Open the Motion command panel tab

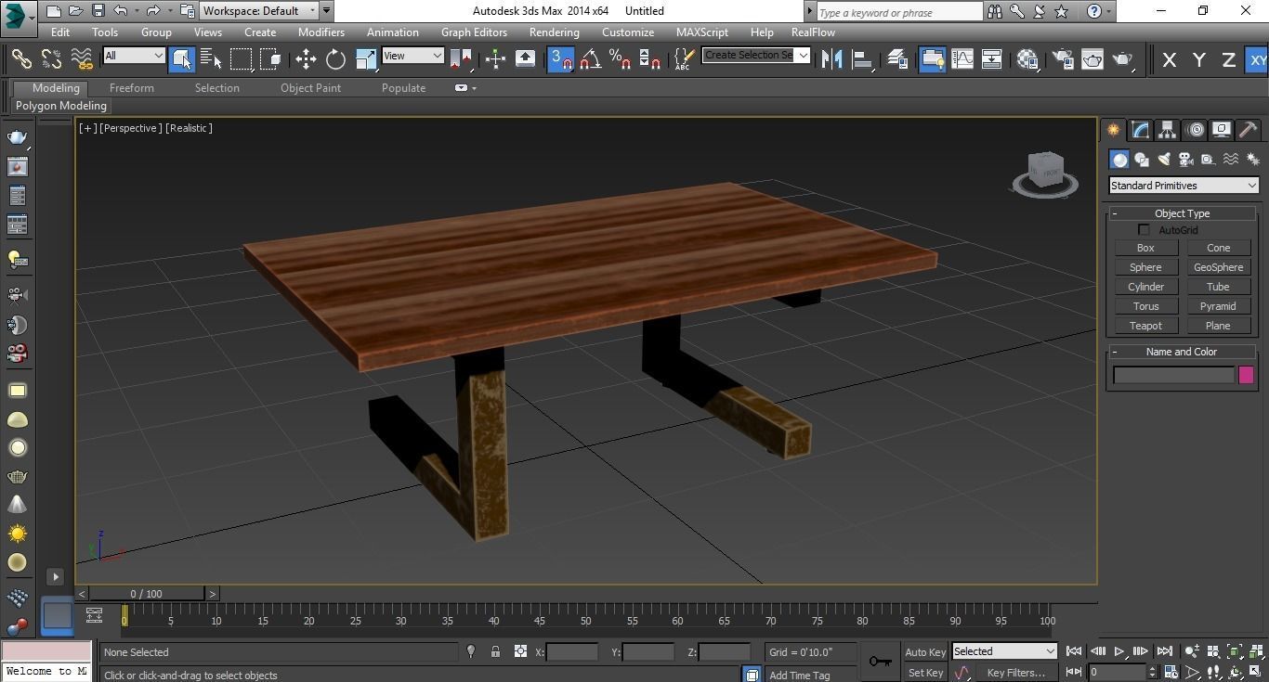pos(1195,130)
